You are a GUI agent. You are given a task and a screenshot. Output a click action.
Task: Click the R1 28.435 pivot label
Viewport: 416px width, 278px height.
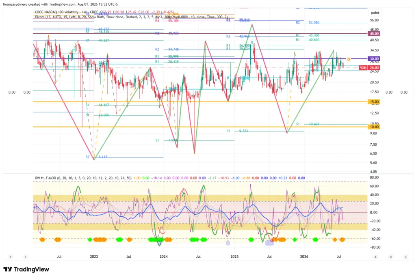167,62
